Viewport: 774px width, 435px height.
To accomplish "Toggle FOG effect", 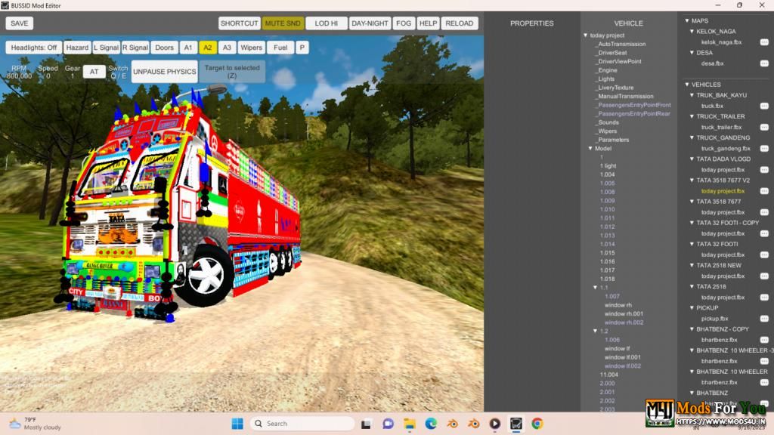I will (x=404, y=23).
